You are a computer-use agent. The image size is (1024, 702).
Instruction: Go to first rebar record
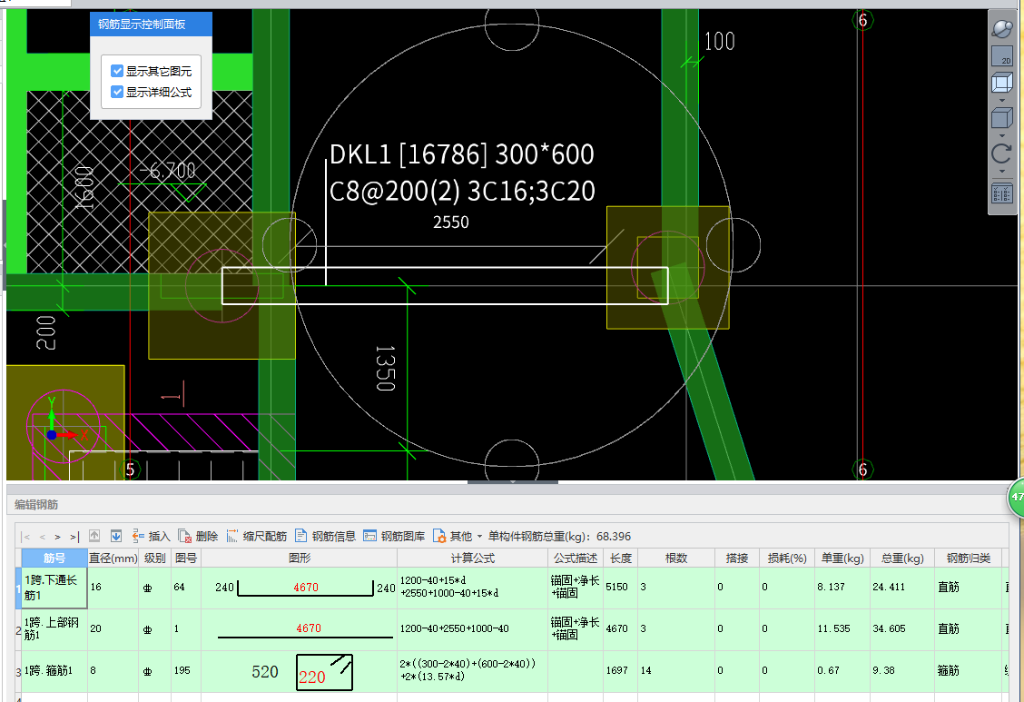26,537
